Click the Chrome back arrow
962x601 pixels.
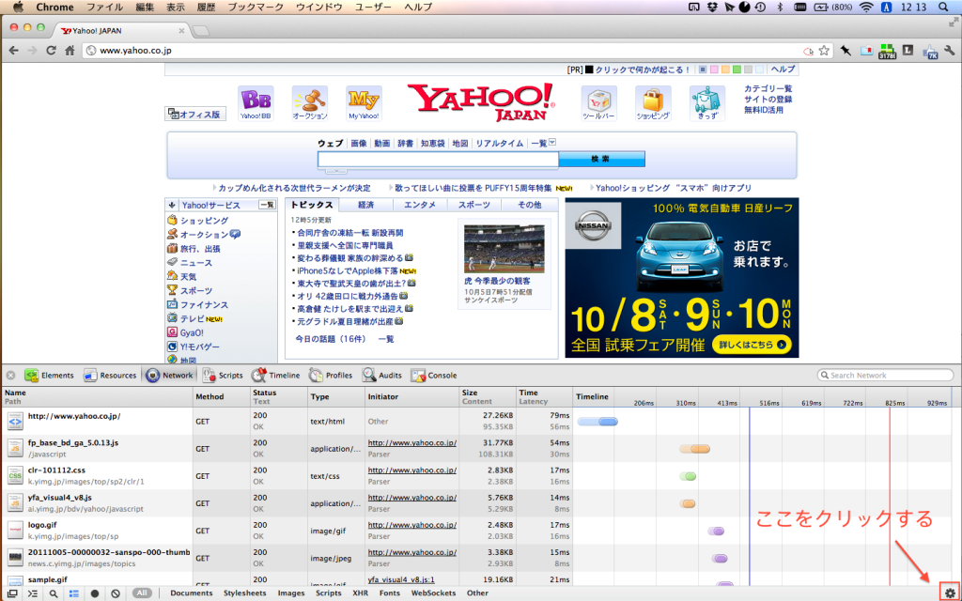(x=13, y=51)
